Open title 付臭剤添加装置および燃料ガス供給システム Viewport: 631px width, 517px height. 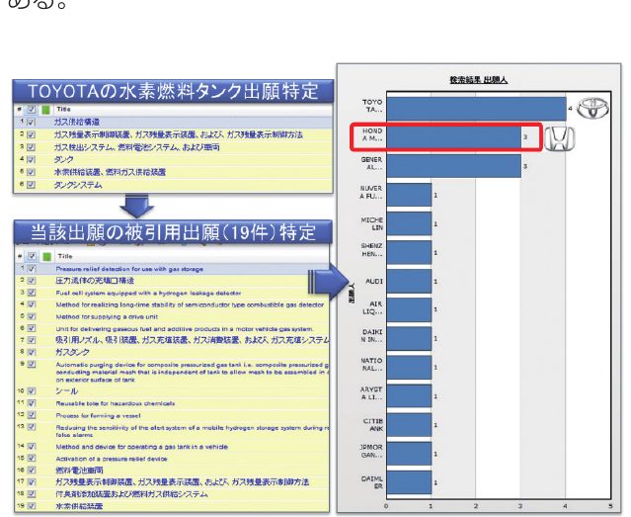[x=131, y=494]
